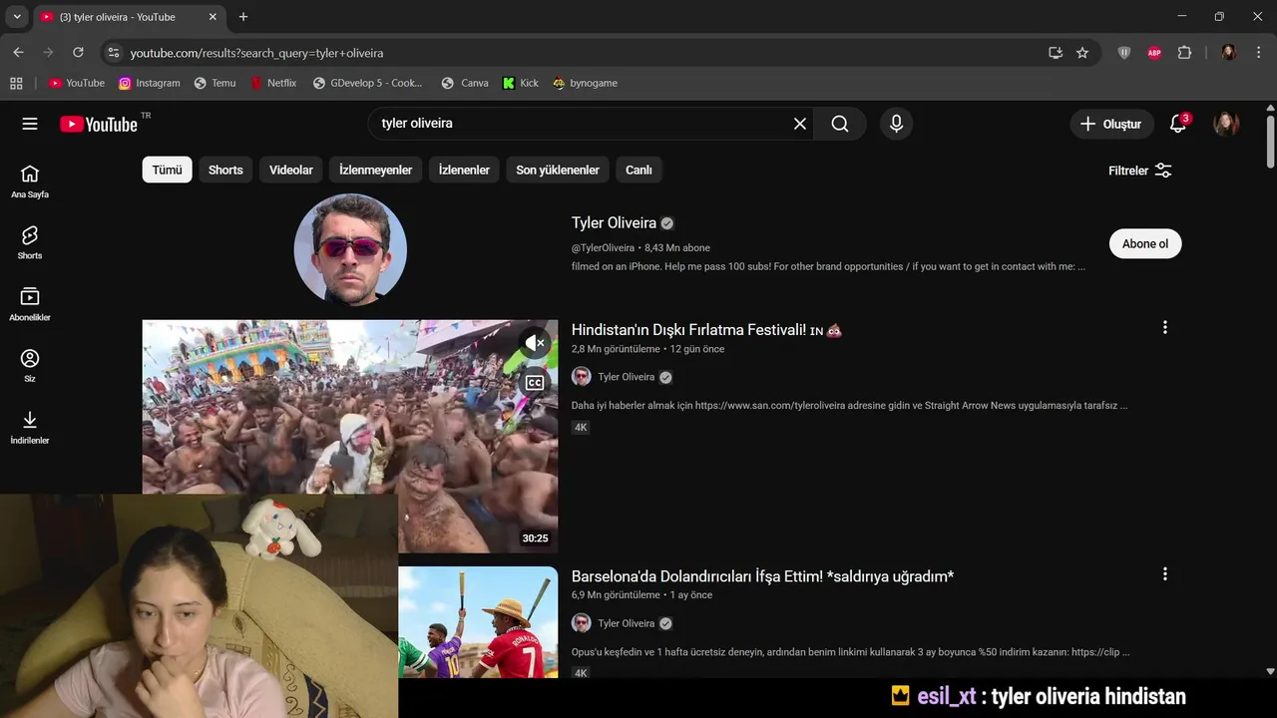Viewport: 1277px width, 718px height.
Task: Close the tyler oliveira YouTube tab
Action: coord(213,17)
